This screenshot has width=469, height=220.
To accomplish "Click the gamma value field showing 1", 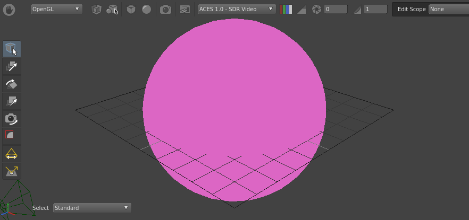I will (x=375, y=9).
